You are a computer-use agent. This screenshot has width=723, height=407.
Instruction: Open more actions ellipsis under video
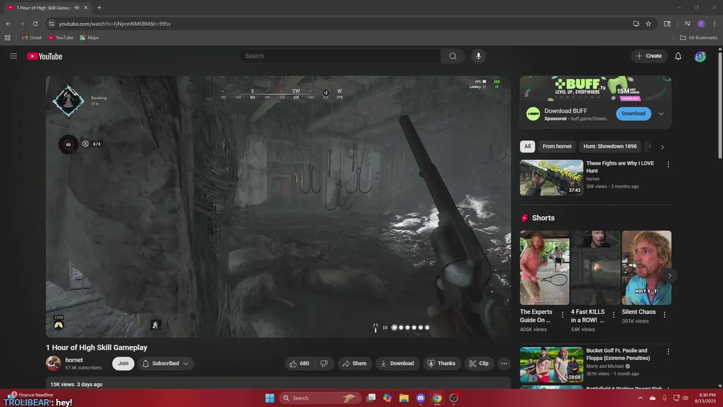(x=504, y=363)
